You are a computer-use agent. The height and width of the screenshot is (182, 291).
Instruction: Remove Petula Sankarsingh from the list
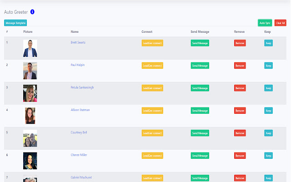240,88
